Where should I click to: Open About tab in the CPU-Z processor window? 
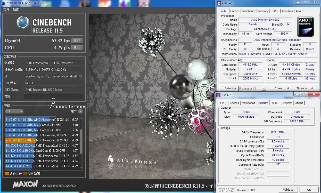point(300,11)
